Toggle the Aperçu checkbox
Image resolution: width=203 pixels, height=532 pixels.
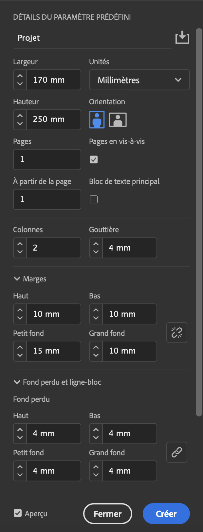[x=18, y=513]
